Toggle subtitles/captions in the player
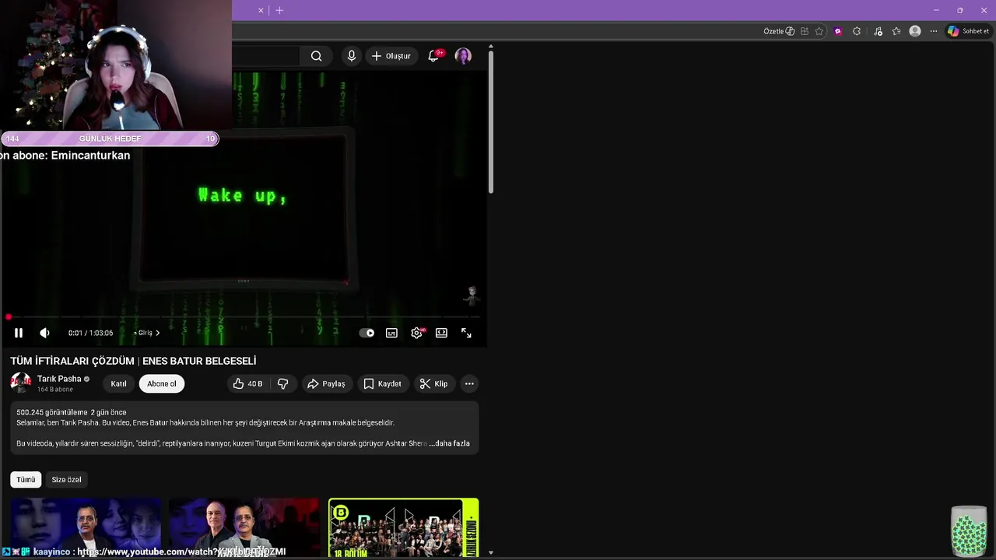 [x=391, y=333]
